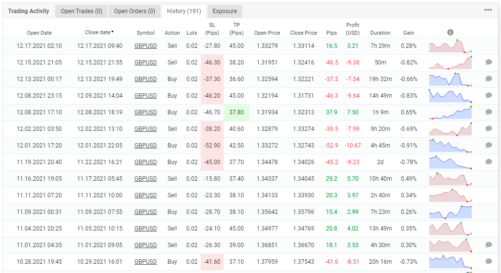Click mini chart for 11.04.2021 20:25 trade
501x273 pixels.
pyautogui.click(x=450, y=229)
